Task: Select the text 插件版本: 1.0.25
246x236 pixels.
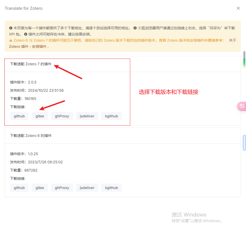Action: click(24, 154)
